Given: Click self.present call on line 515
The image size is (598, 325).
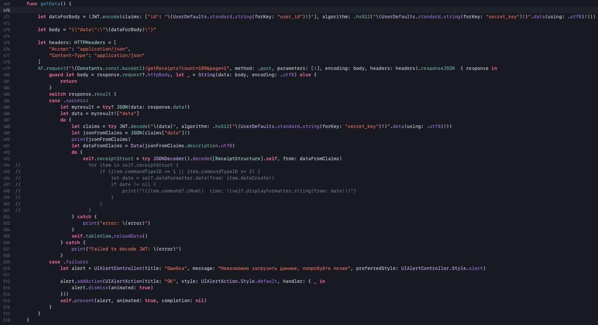Looking at the screenshot, I should pyautogui.click(x=77, y=300).
